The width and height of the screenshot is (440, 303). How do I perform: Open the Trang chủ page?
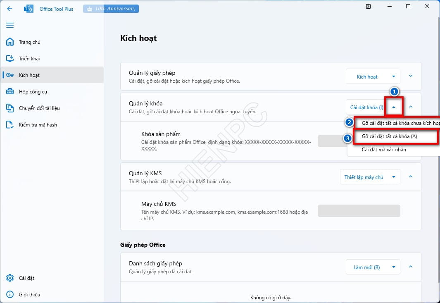tap(52, 42)
